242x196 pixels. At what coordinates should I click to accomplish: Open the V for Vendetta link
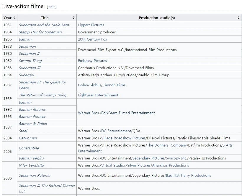pyautogui.click(x=31, y=165)
